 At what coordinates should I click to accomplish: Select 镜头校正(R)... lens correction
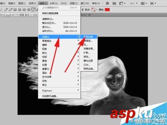[59, 23]
